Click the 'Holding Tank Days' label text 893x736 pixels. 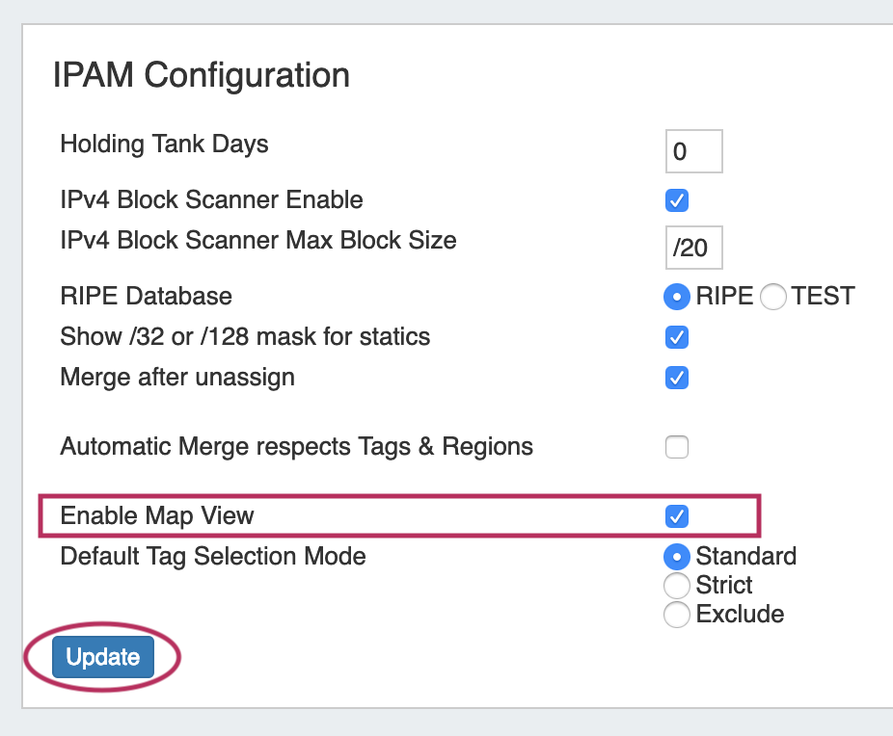click(164, 145)
